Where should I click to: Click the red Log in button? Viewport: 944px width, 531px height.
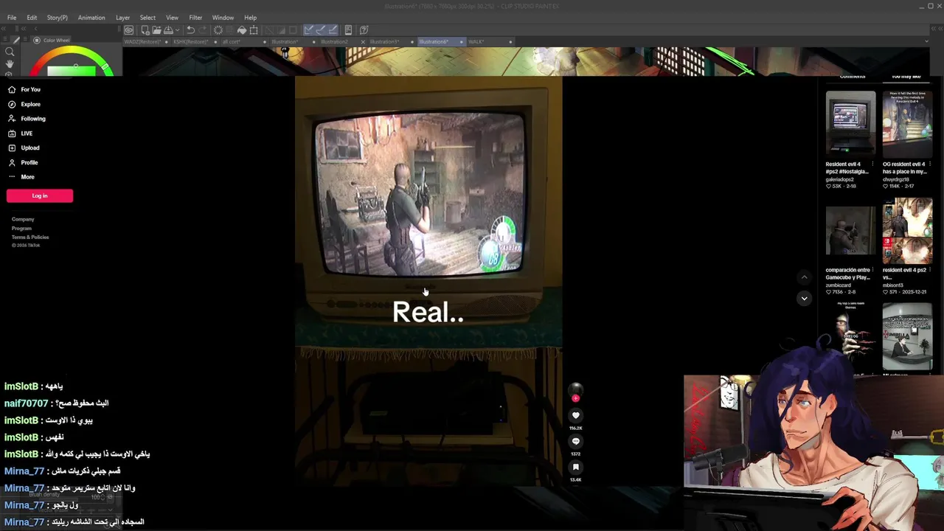pos(40,195)
